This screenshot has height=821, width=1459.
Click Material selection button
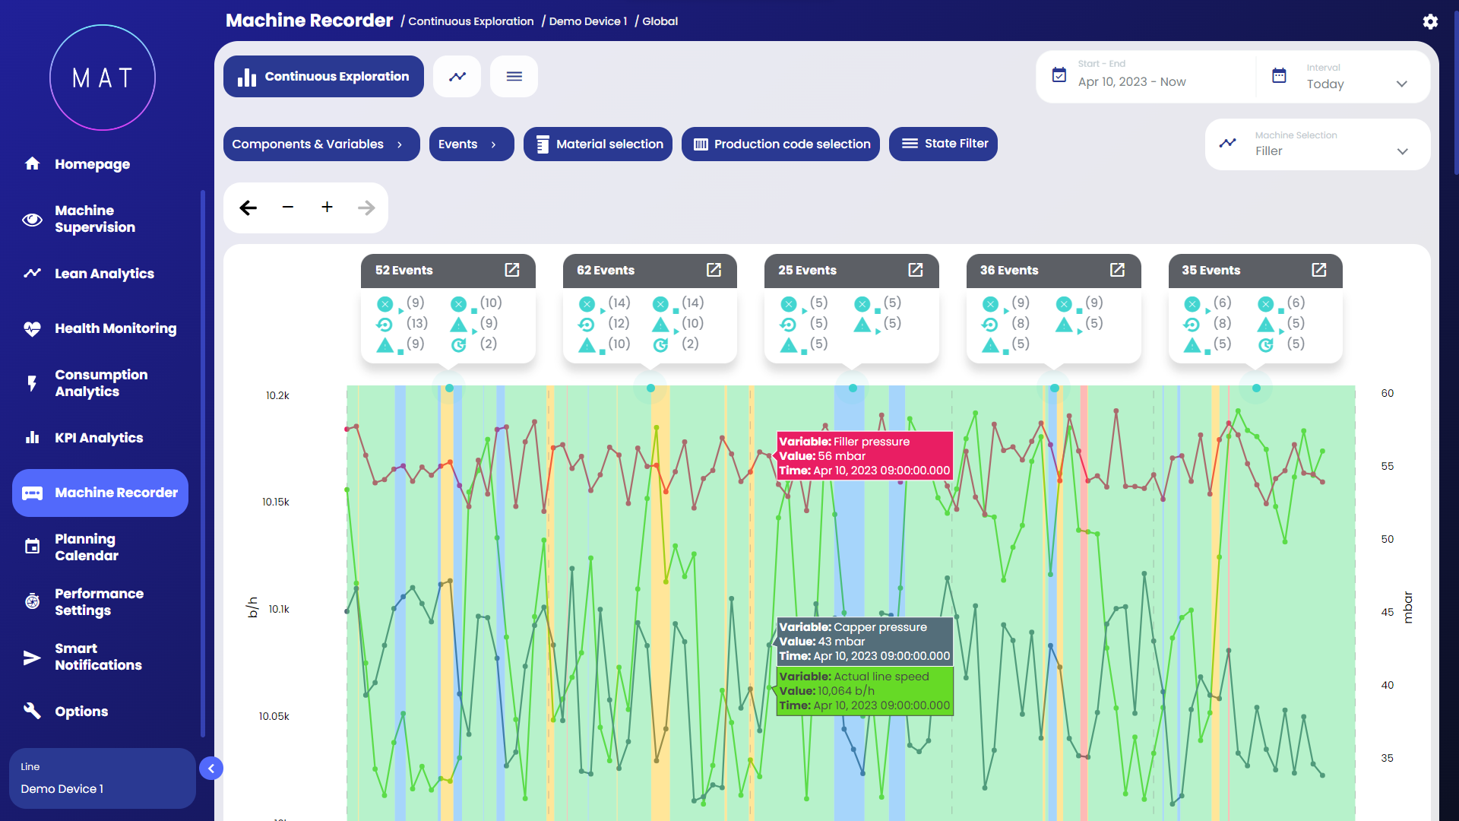597,144
